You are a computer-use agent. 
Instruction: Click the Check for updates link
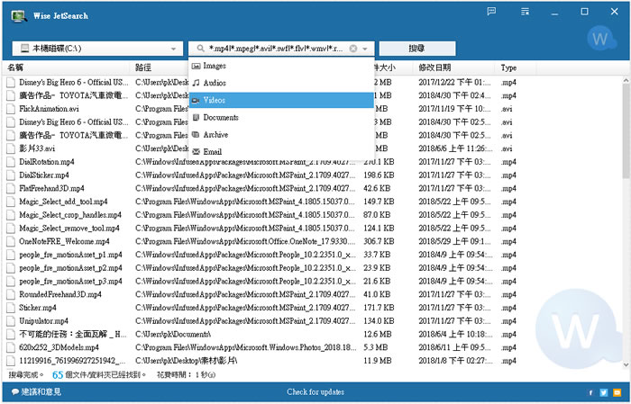click(315, 392)
